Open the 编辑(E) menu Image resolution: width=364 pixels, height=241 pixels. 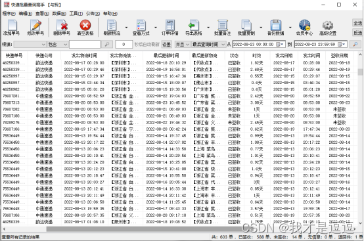26,14
